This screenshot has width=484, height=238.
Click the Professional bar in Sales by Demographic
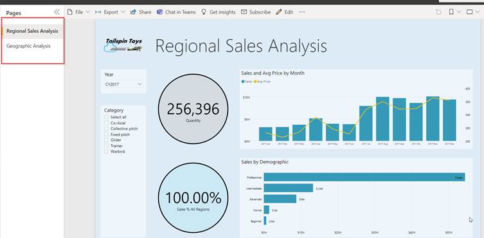tap(364, 177)
